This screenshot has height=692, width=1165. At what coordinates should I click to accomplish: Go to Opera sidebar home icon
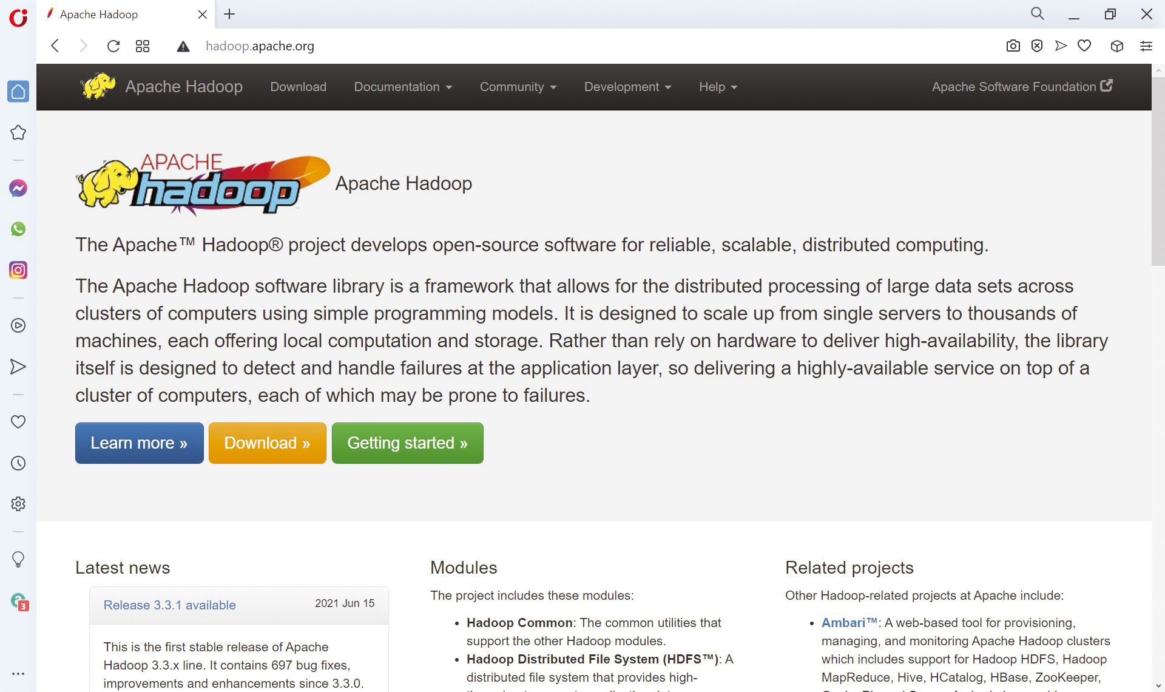tap(18, 92)
